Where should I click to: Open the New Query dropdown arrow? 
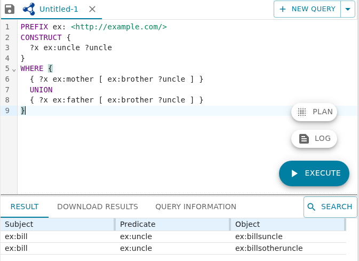click(348, 9)
